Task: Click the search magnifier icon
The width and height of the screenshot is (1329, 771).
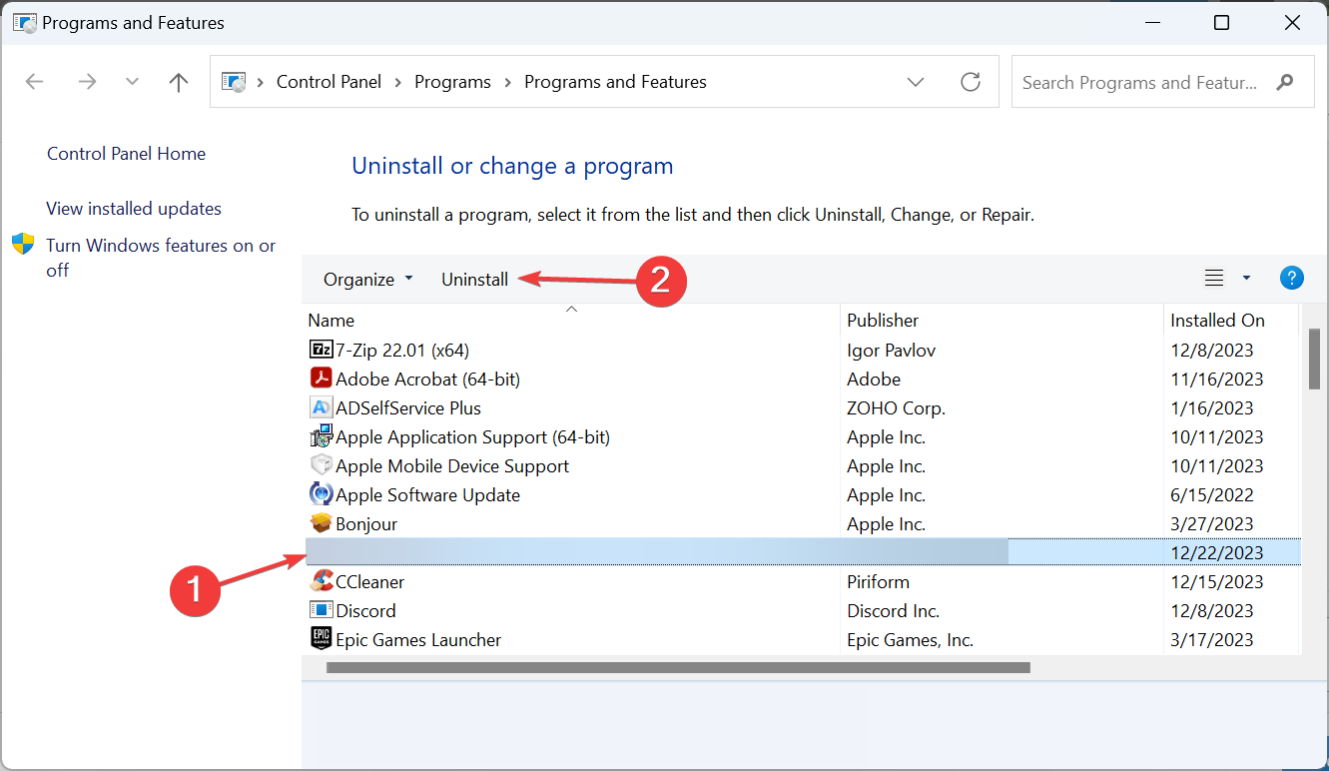Action: tap(1286, 82)
